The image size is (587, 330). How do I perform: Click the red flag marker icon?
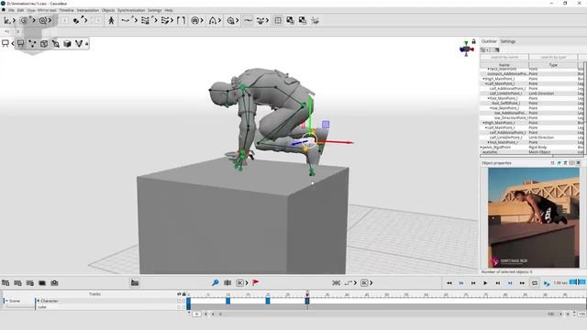(x=256, y=283)
